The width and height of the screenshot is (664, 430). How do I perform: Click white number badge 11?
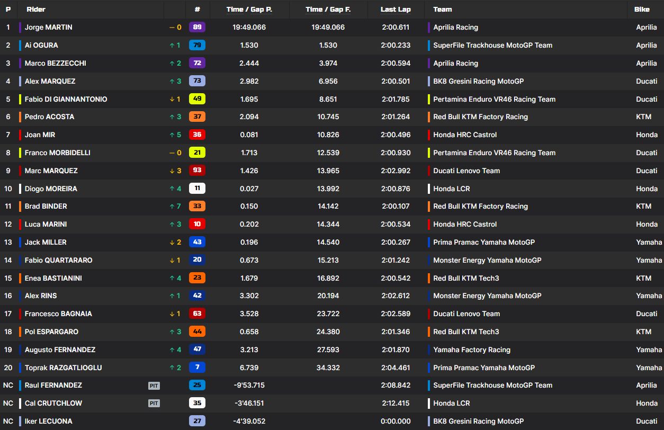pos(197,189)
